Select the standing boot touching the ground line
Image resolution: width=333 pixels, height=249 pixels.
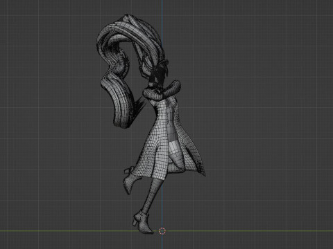coord(143,222)
